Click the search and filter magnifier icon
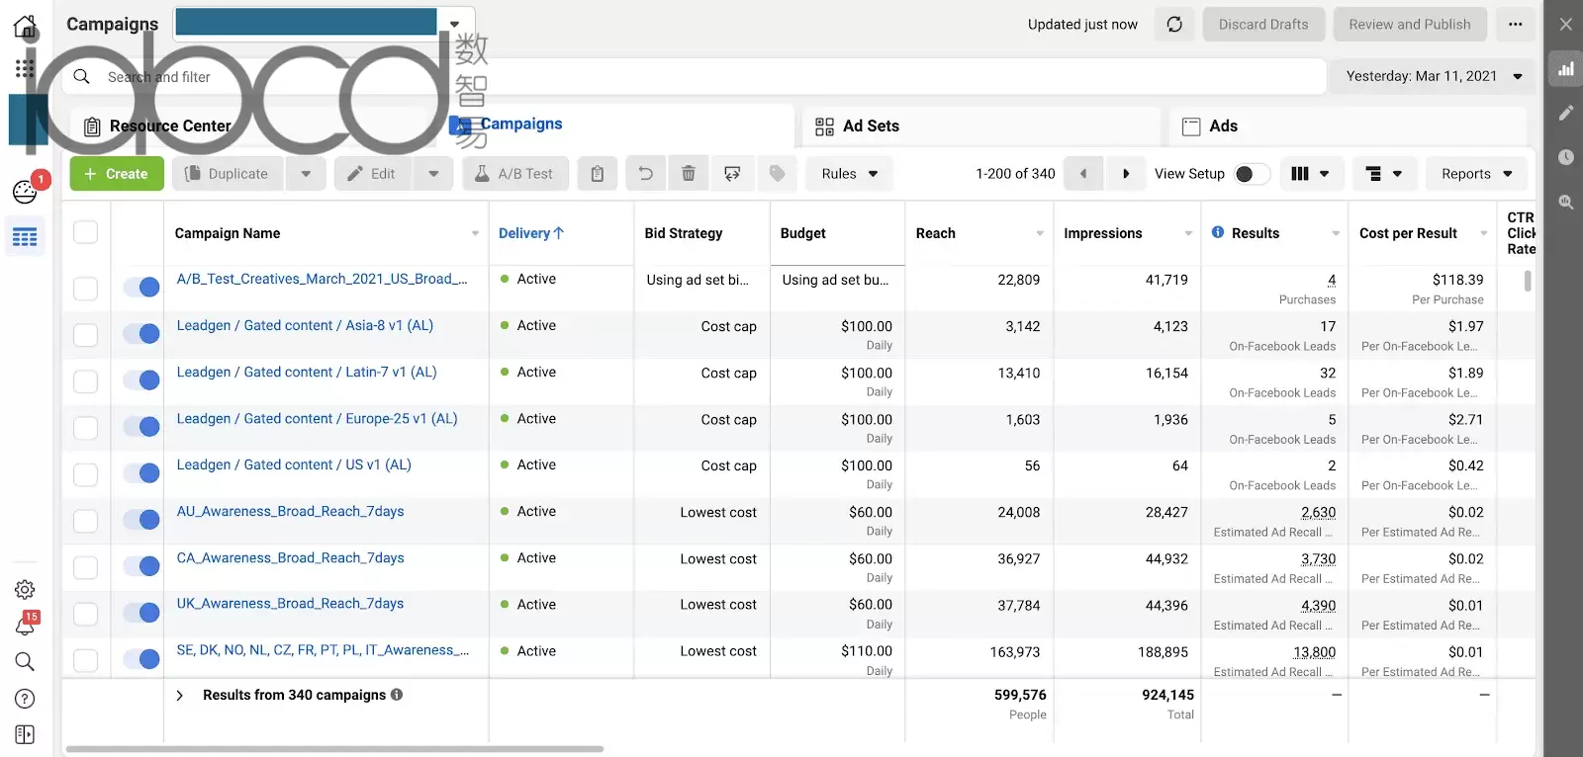Viewport: 1583px width, 757px height. click(82, 76)
